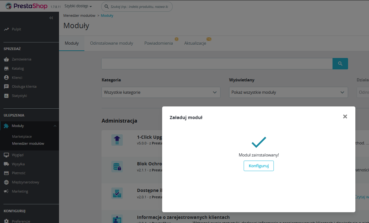Open the Szybki dostęp dropdown
The height and width of the screenshot is (223, 369).
pos(78,6)
